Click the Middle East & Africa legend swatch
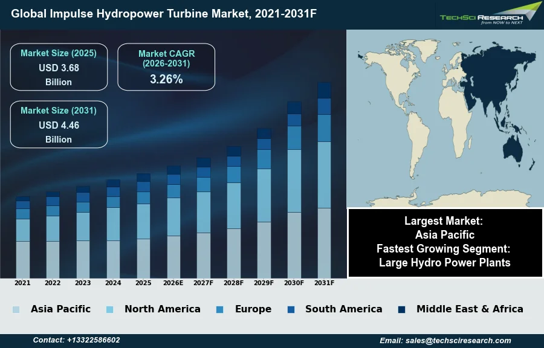The width and height of the screenshot is (544, 348). point(402,309)
